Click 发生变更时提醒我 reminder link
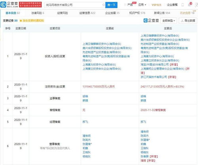198x165 pixels. tap(33, 21)
